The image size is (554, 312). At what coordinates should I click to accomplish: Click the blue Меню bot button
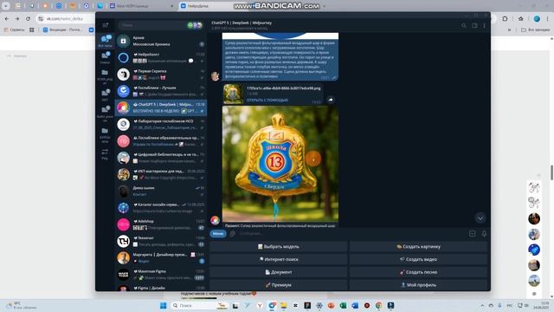[x=218, y=233]
